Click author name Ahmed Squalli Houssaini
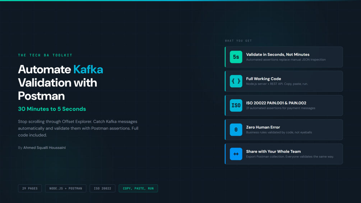This screenshot has width=361, height=203. click(x=45, y=148)
